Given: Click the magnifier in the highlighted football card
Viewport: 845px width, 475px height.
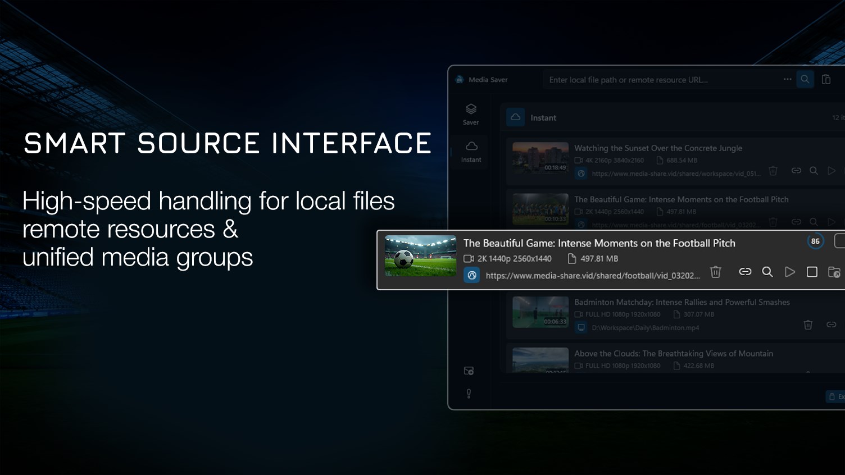Looking at the screenshot, I should (767, 272).
